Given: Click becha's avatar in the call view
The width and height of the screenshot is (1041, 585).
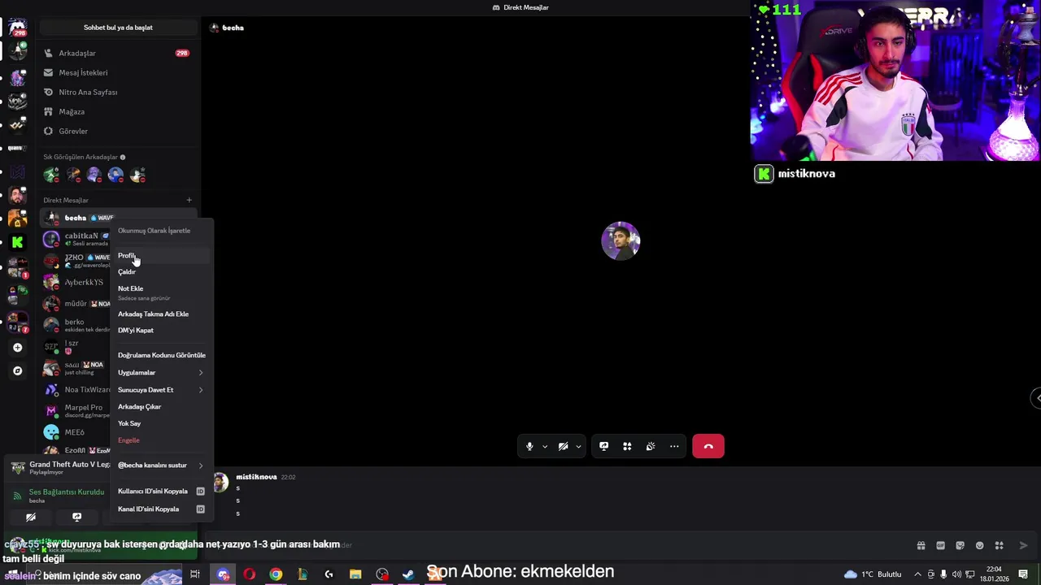Looking at the screenshot, I should coord(621,240).
